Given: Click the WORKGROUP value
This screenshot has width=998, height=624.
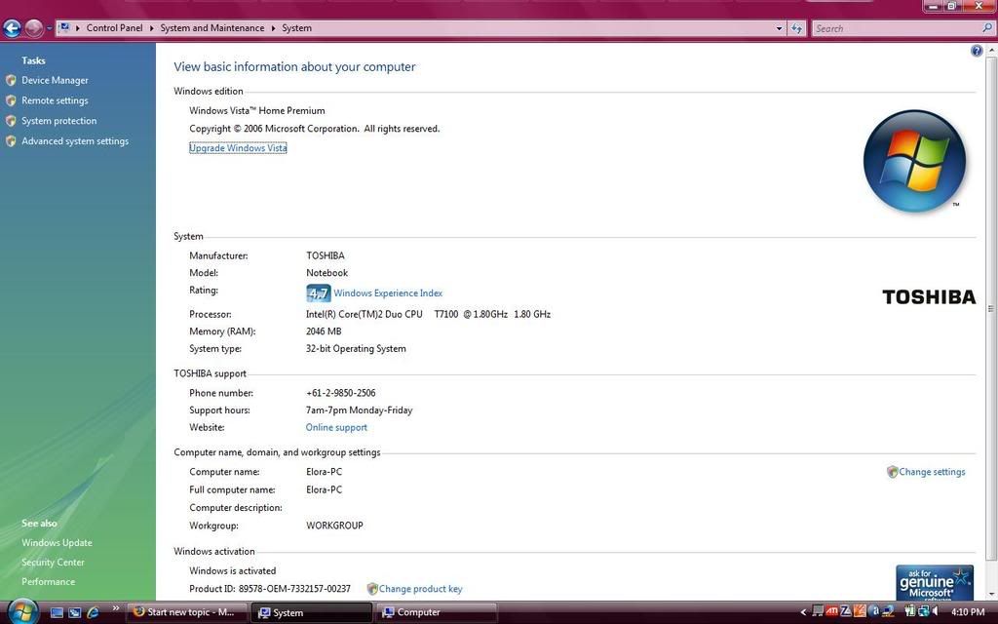Looking at the screenshot, I should 334,526.
